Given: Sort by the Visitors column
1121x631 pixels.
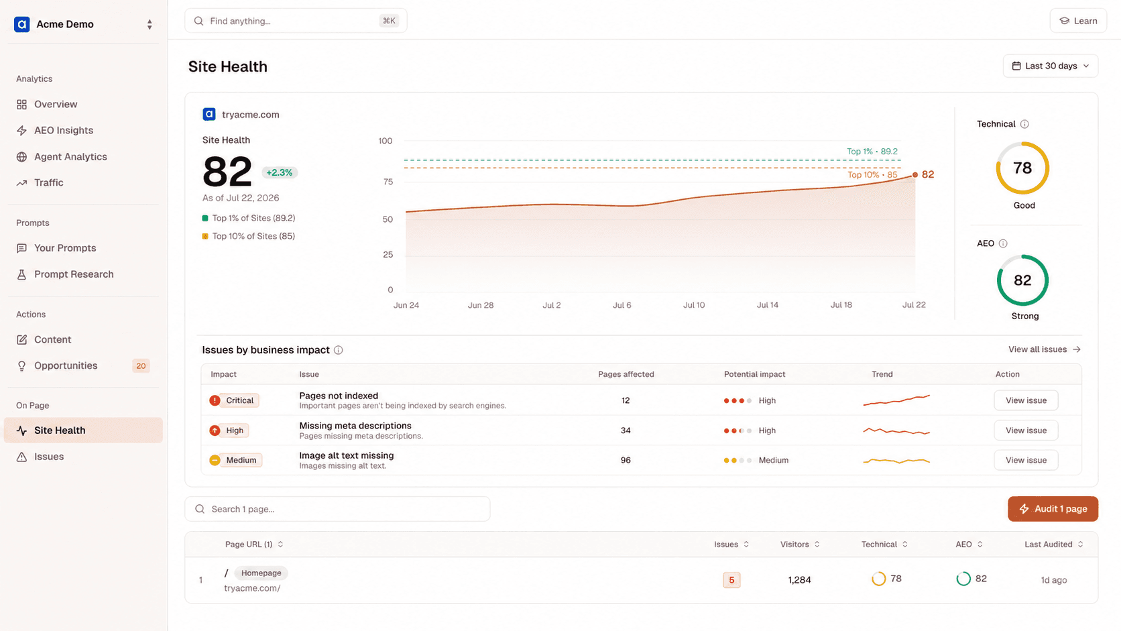Looking at the screenshot, I should (800, 544).
